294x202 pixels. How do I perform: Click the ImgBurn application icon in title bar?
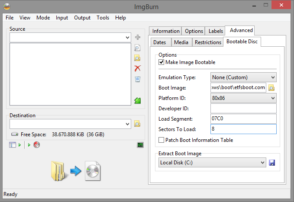(7, 6)
